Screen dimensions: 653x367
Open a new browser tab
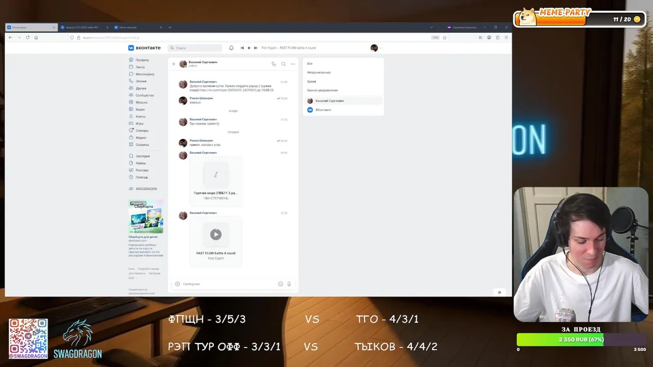[x=170, y=28]
